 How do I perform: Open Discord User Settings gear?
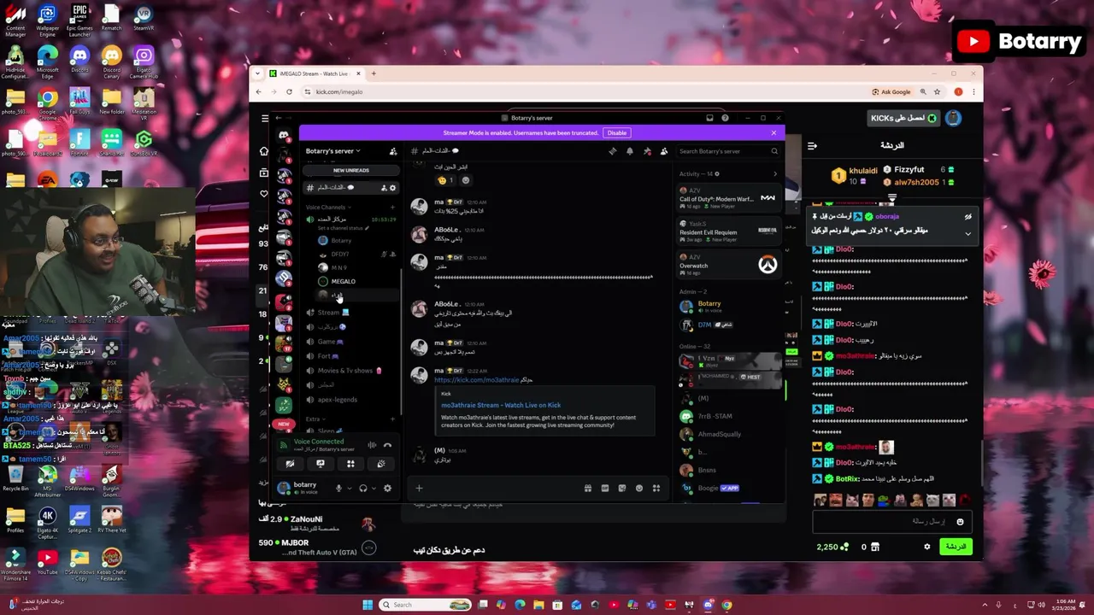(x=387, y=489)
